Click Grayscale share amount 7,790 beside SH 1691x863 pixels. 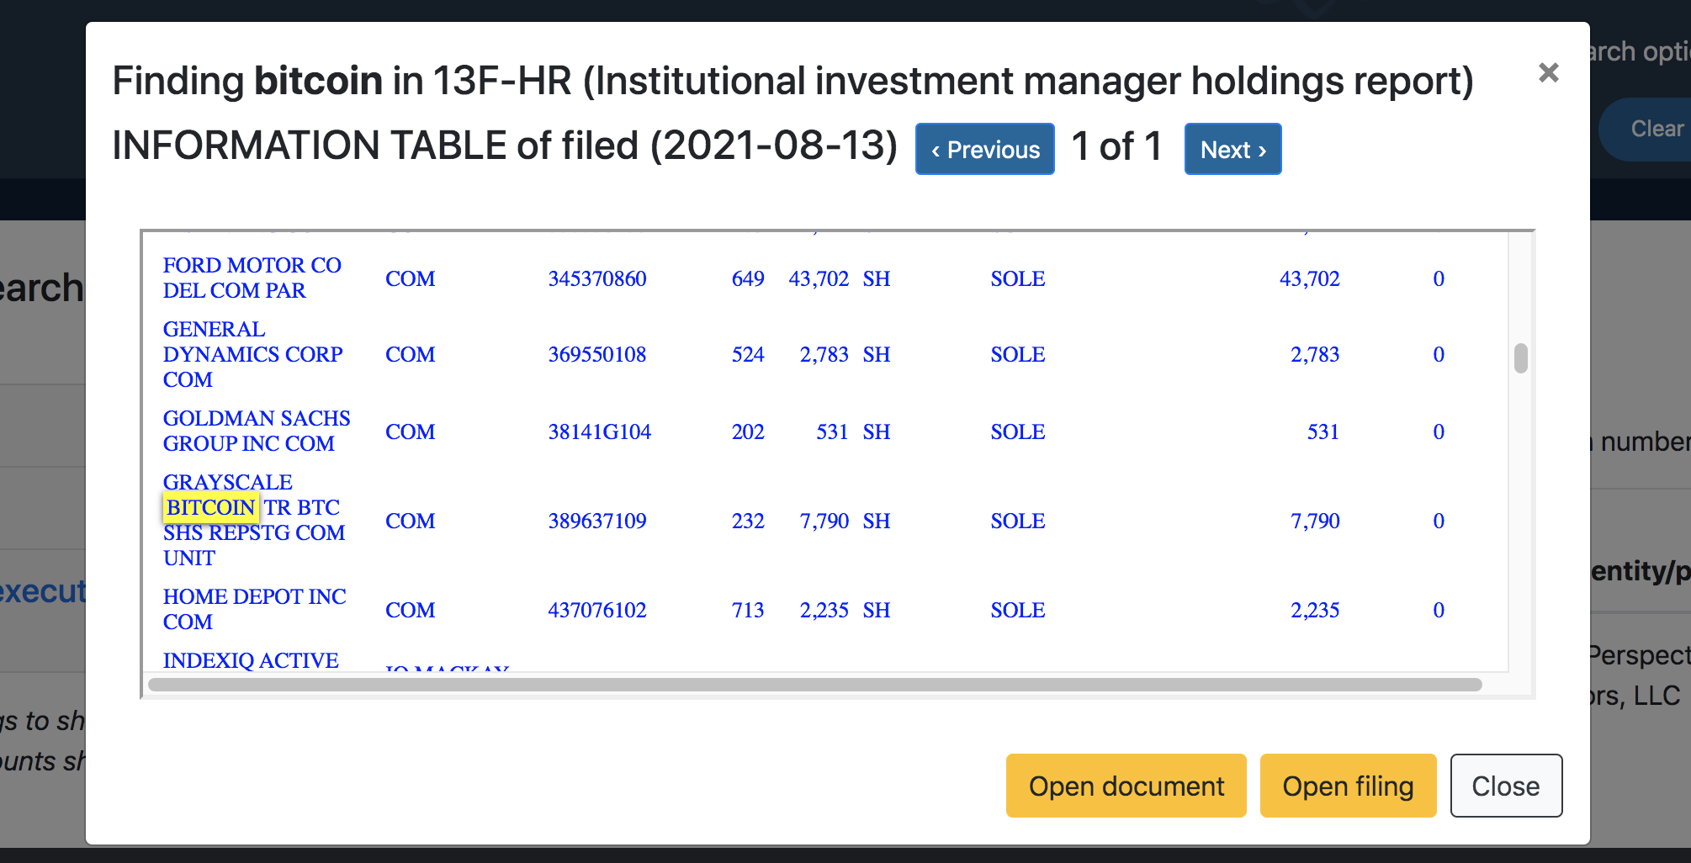pyautogui.click(x=824, y=521)
